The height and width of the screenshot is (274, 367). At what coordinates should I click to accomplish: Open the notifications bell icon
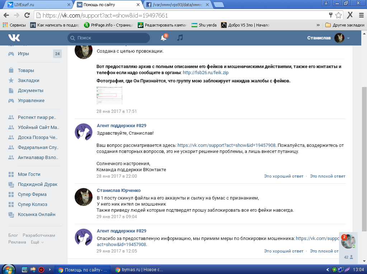coord(164,38)
